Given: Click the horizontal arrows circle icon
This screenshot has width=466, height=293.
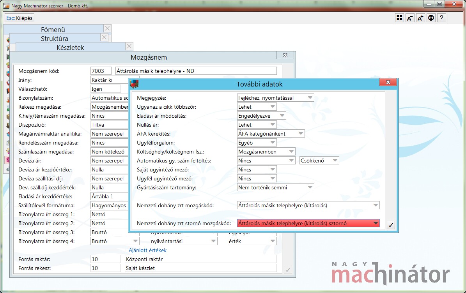Looking at the screenshot, I should pyautogui.click(x=431, y=18).
